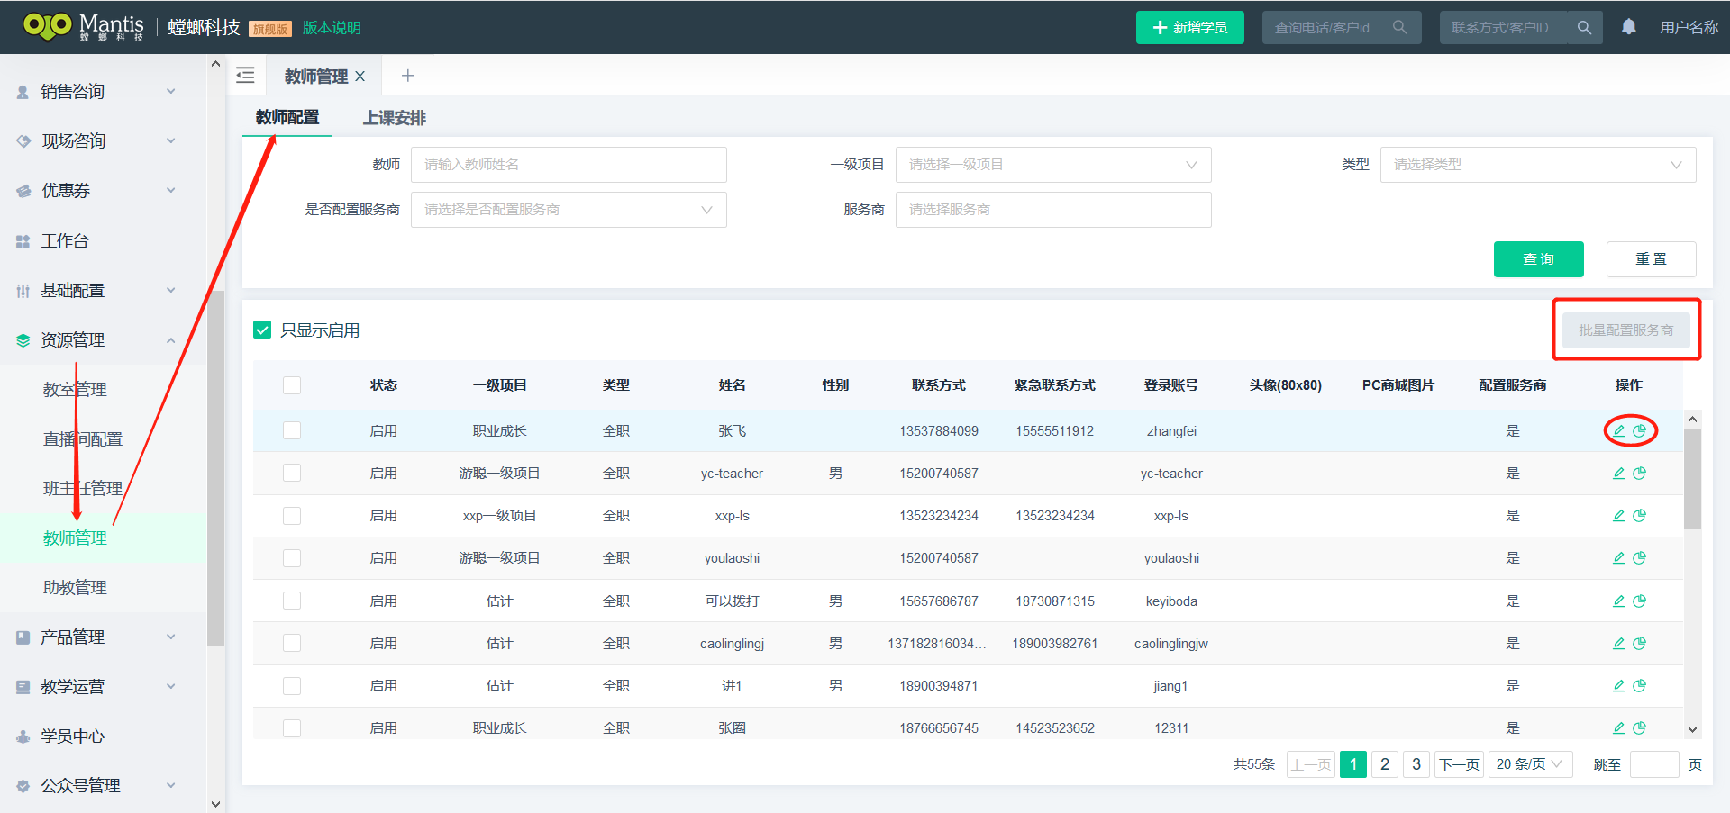Select the row checkbox for 可以拨打
Viewport: 1730px width, 813px height.
pyautogui.click(x=292, y=601)
